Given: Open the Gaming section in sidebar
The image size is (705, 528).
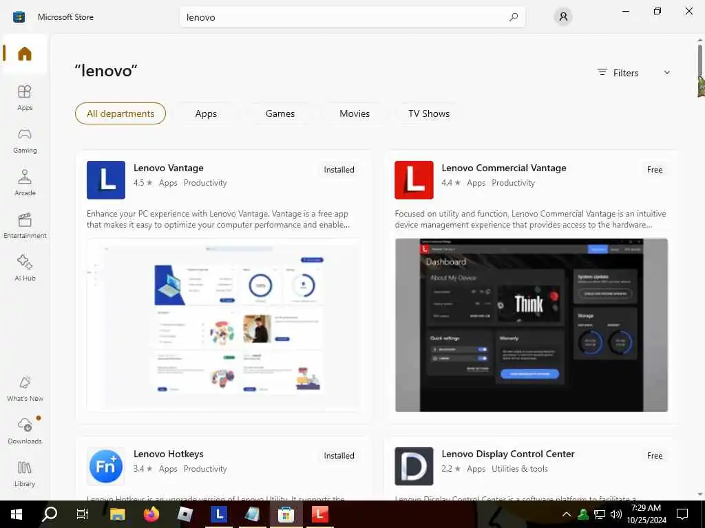Looking at the screenshot, I should pyautogui.click(x=25, y=140).
